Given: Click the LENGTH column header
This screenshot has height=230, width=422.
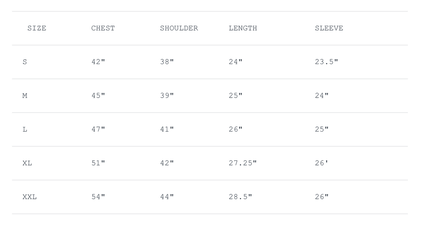Looking at the screenshot, I should (x=243, y=28).
